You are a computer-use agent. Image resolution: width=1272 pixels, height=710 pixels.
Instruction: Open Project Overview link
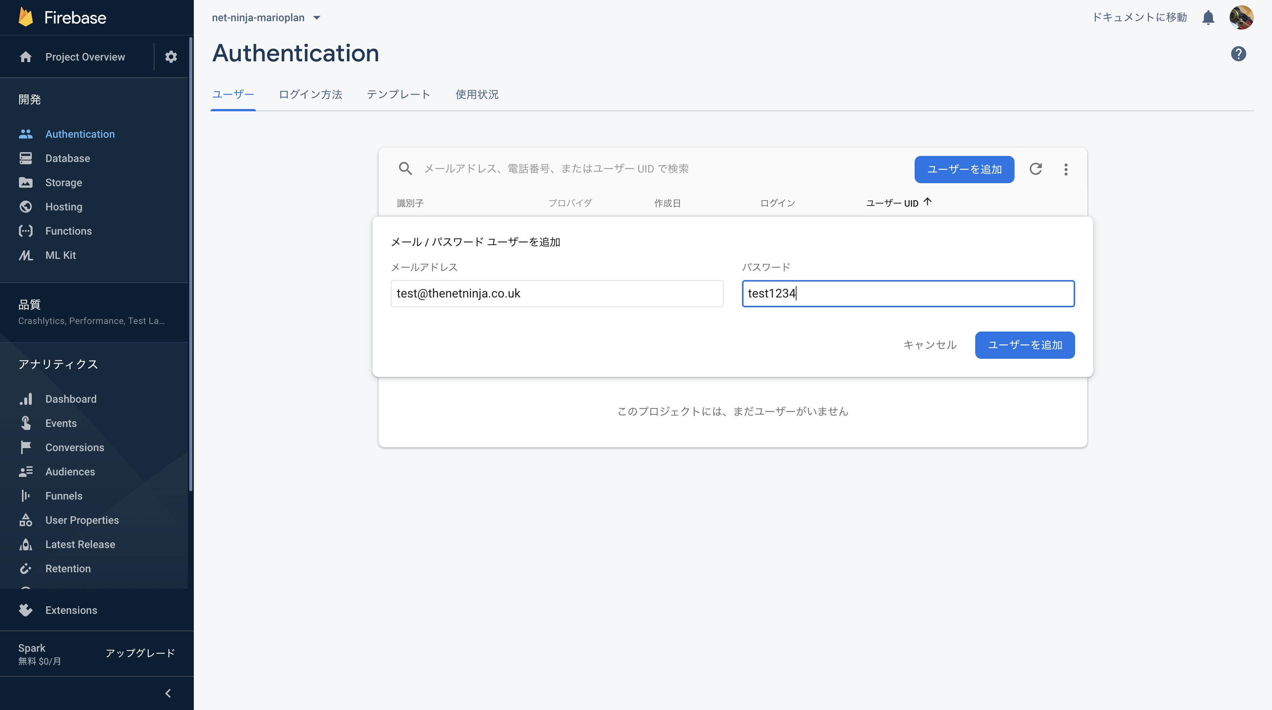pyautogui.click(x=85, y=57)
